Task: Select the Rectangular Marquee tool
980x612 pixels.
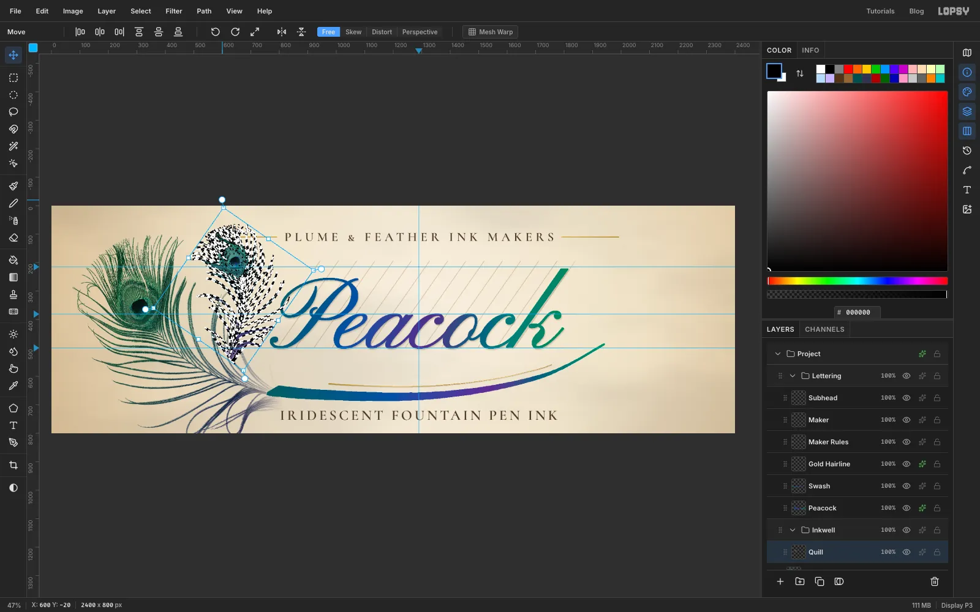Action: click(13, 78)
